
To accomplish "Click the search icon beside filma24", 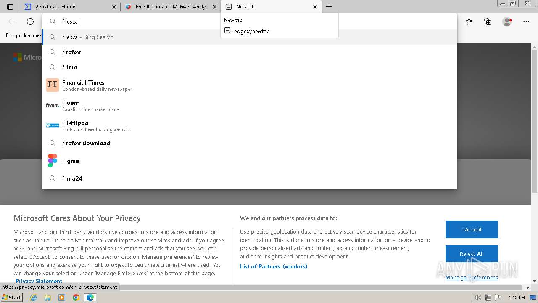I will coord(53,178).
